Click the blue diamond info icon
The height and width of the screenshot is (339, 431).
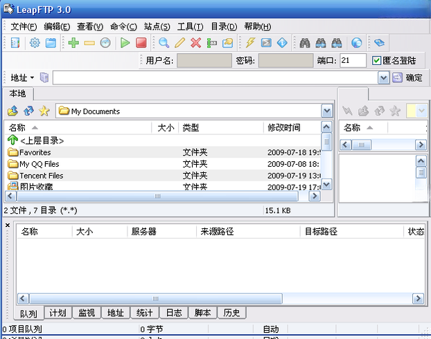coord(282,43)
